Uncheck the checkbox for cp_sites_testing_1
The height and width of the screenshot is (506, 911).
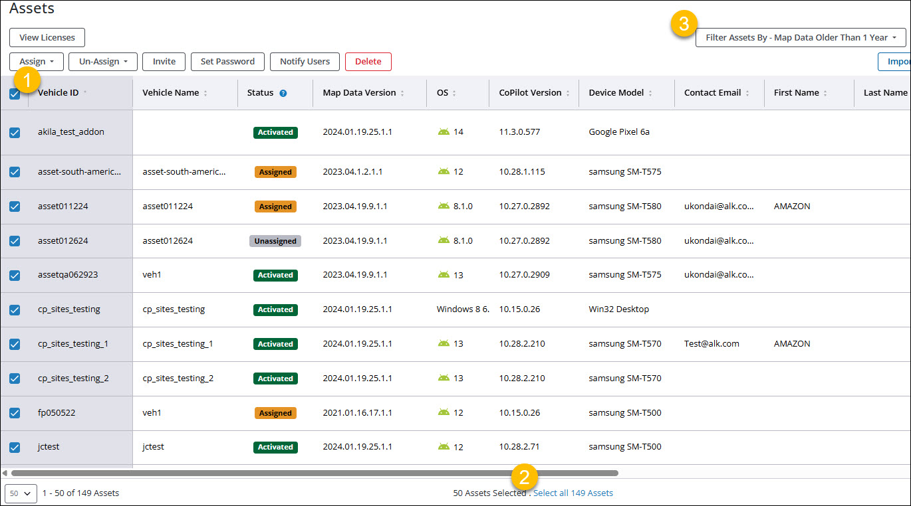(x=15, y=344)
